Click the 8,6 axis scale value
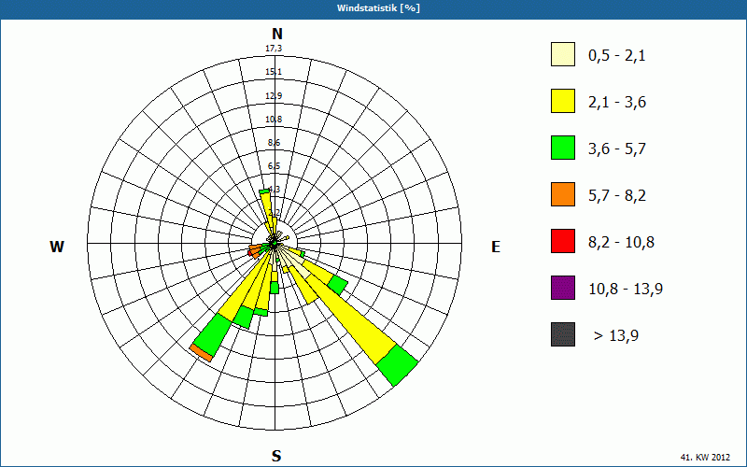This screenshot has width=747, height=467. tap(274, 143)
